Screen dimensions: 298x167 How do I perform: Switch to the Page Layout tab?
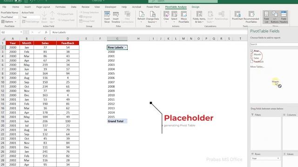pos(43,7)
